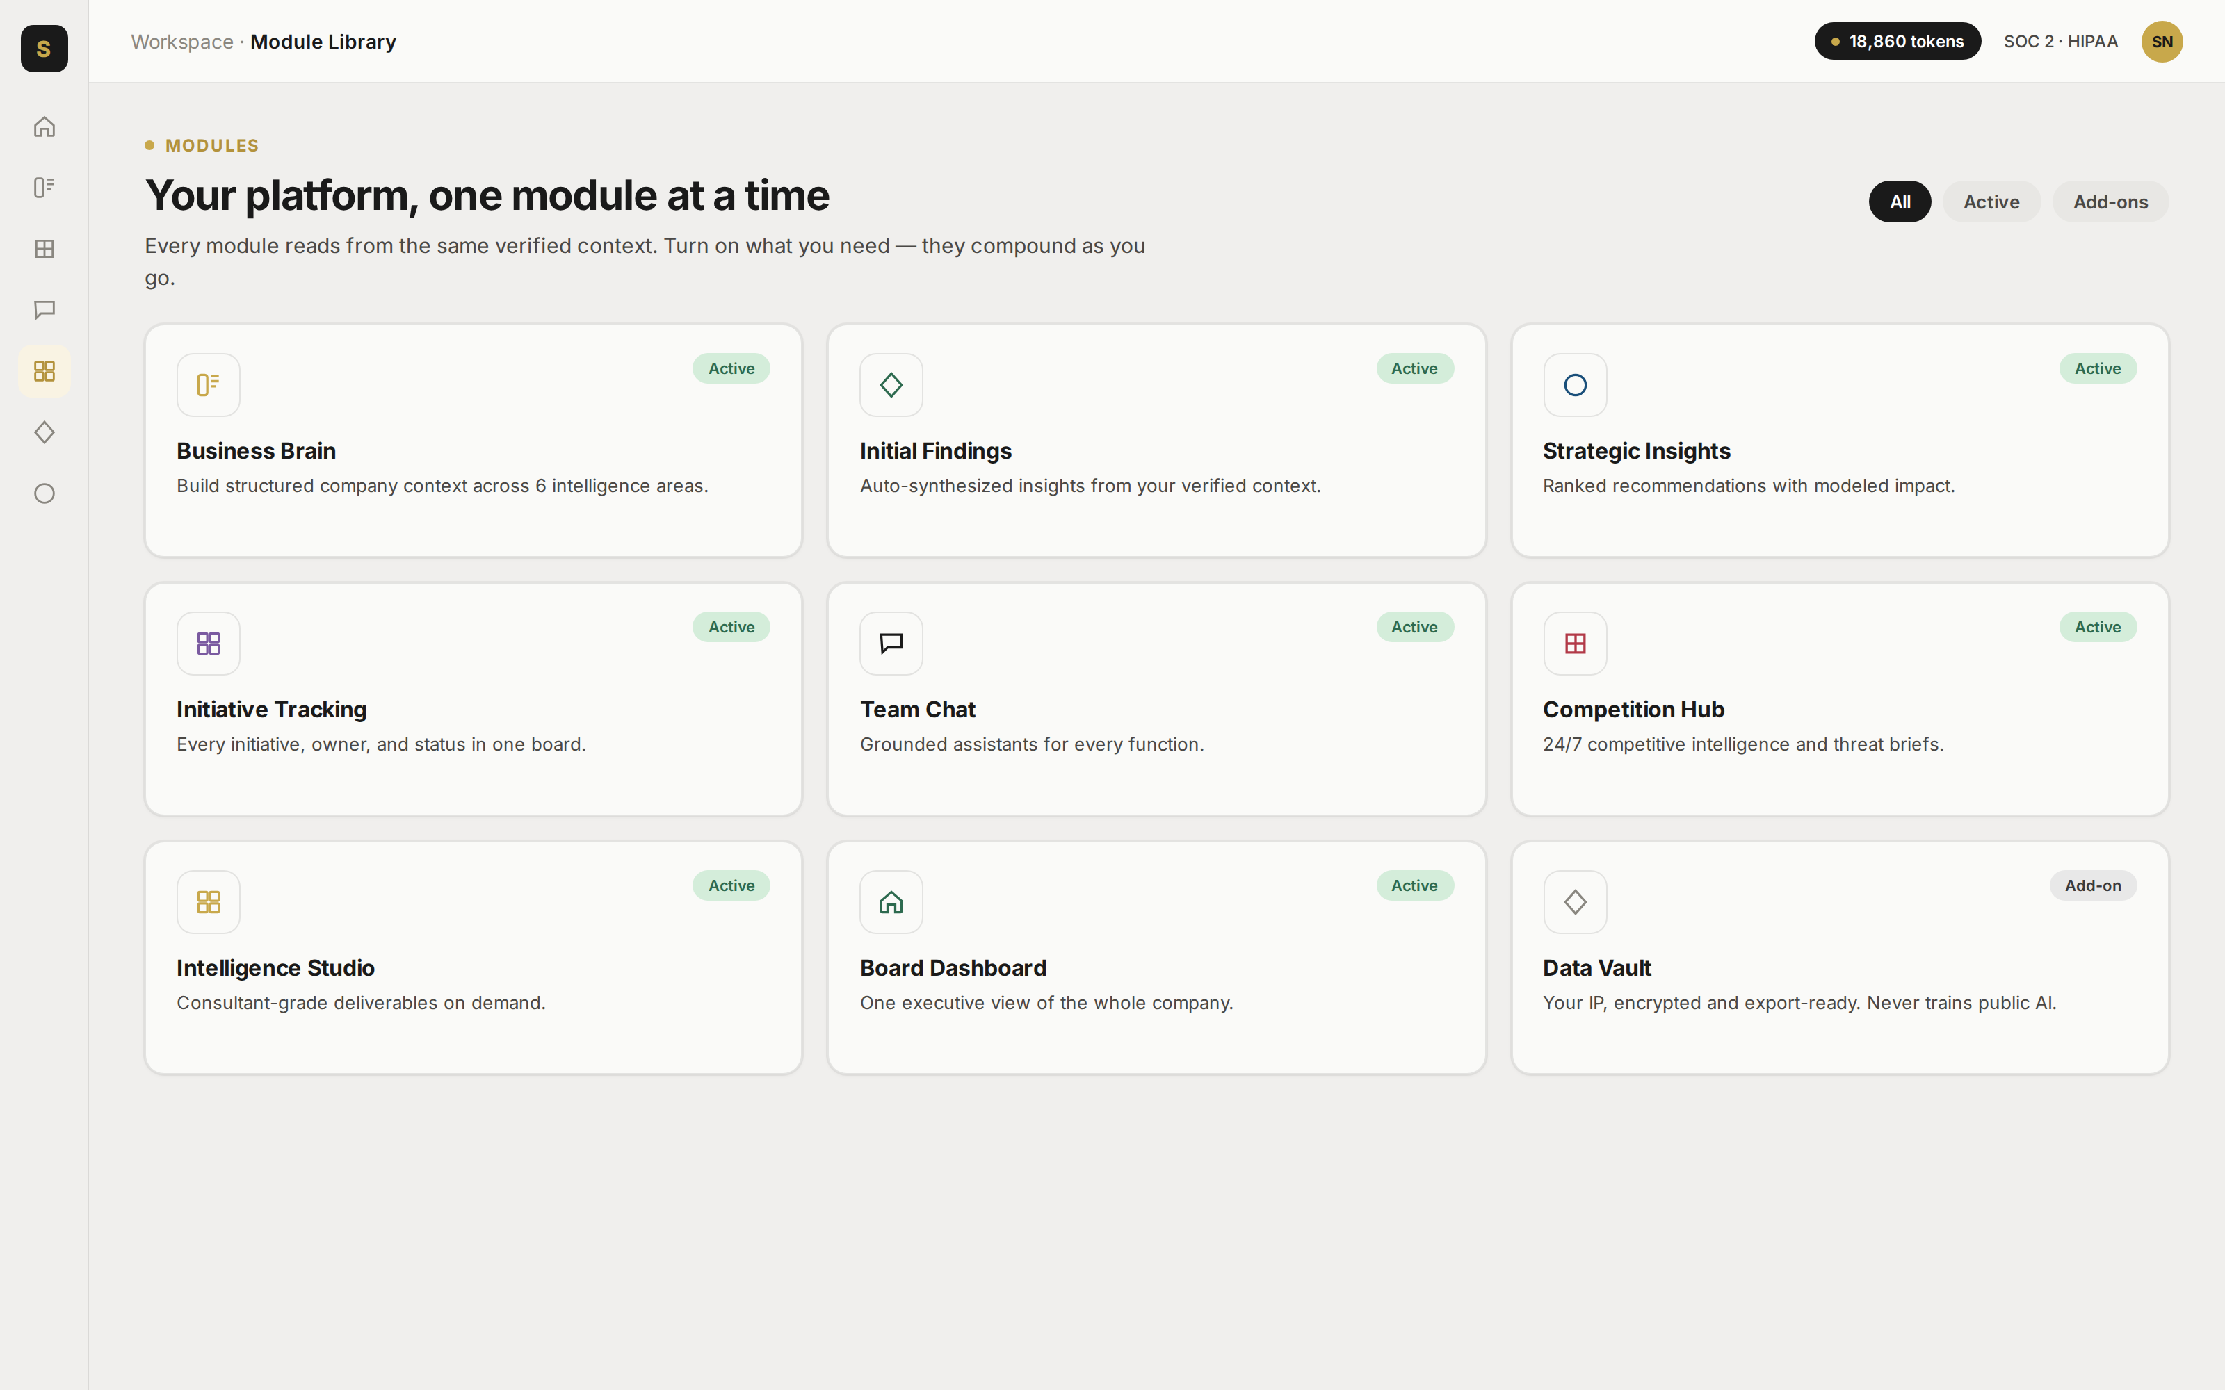Open the circle sidebar icon

coord(44,493)
